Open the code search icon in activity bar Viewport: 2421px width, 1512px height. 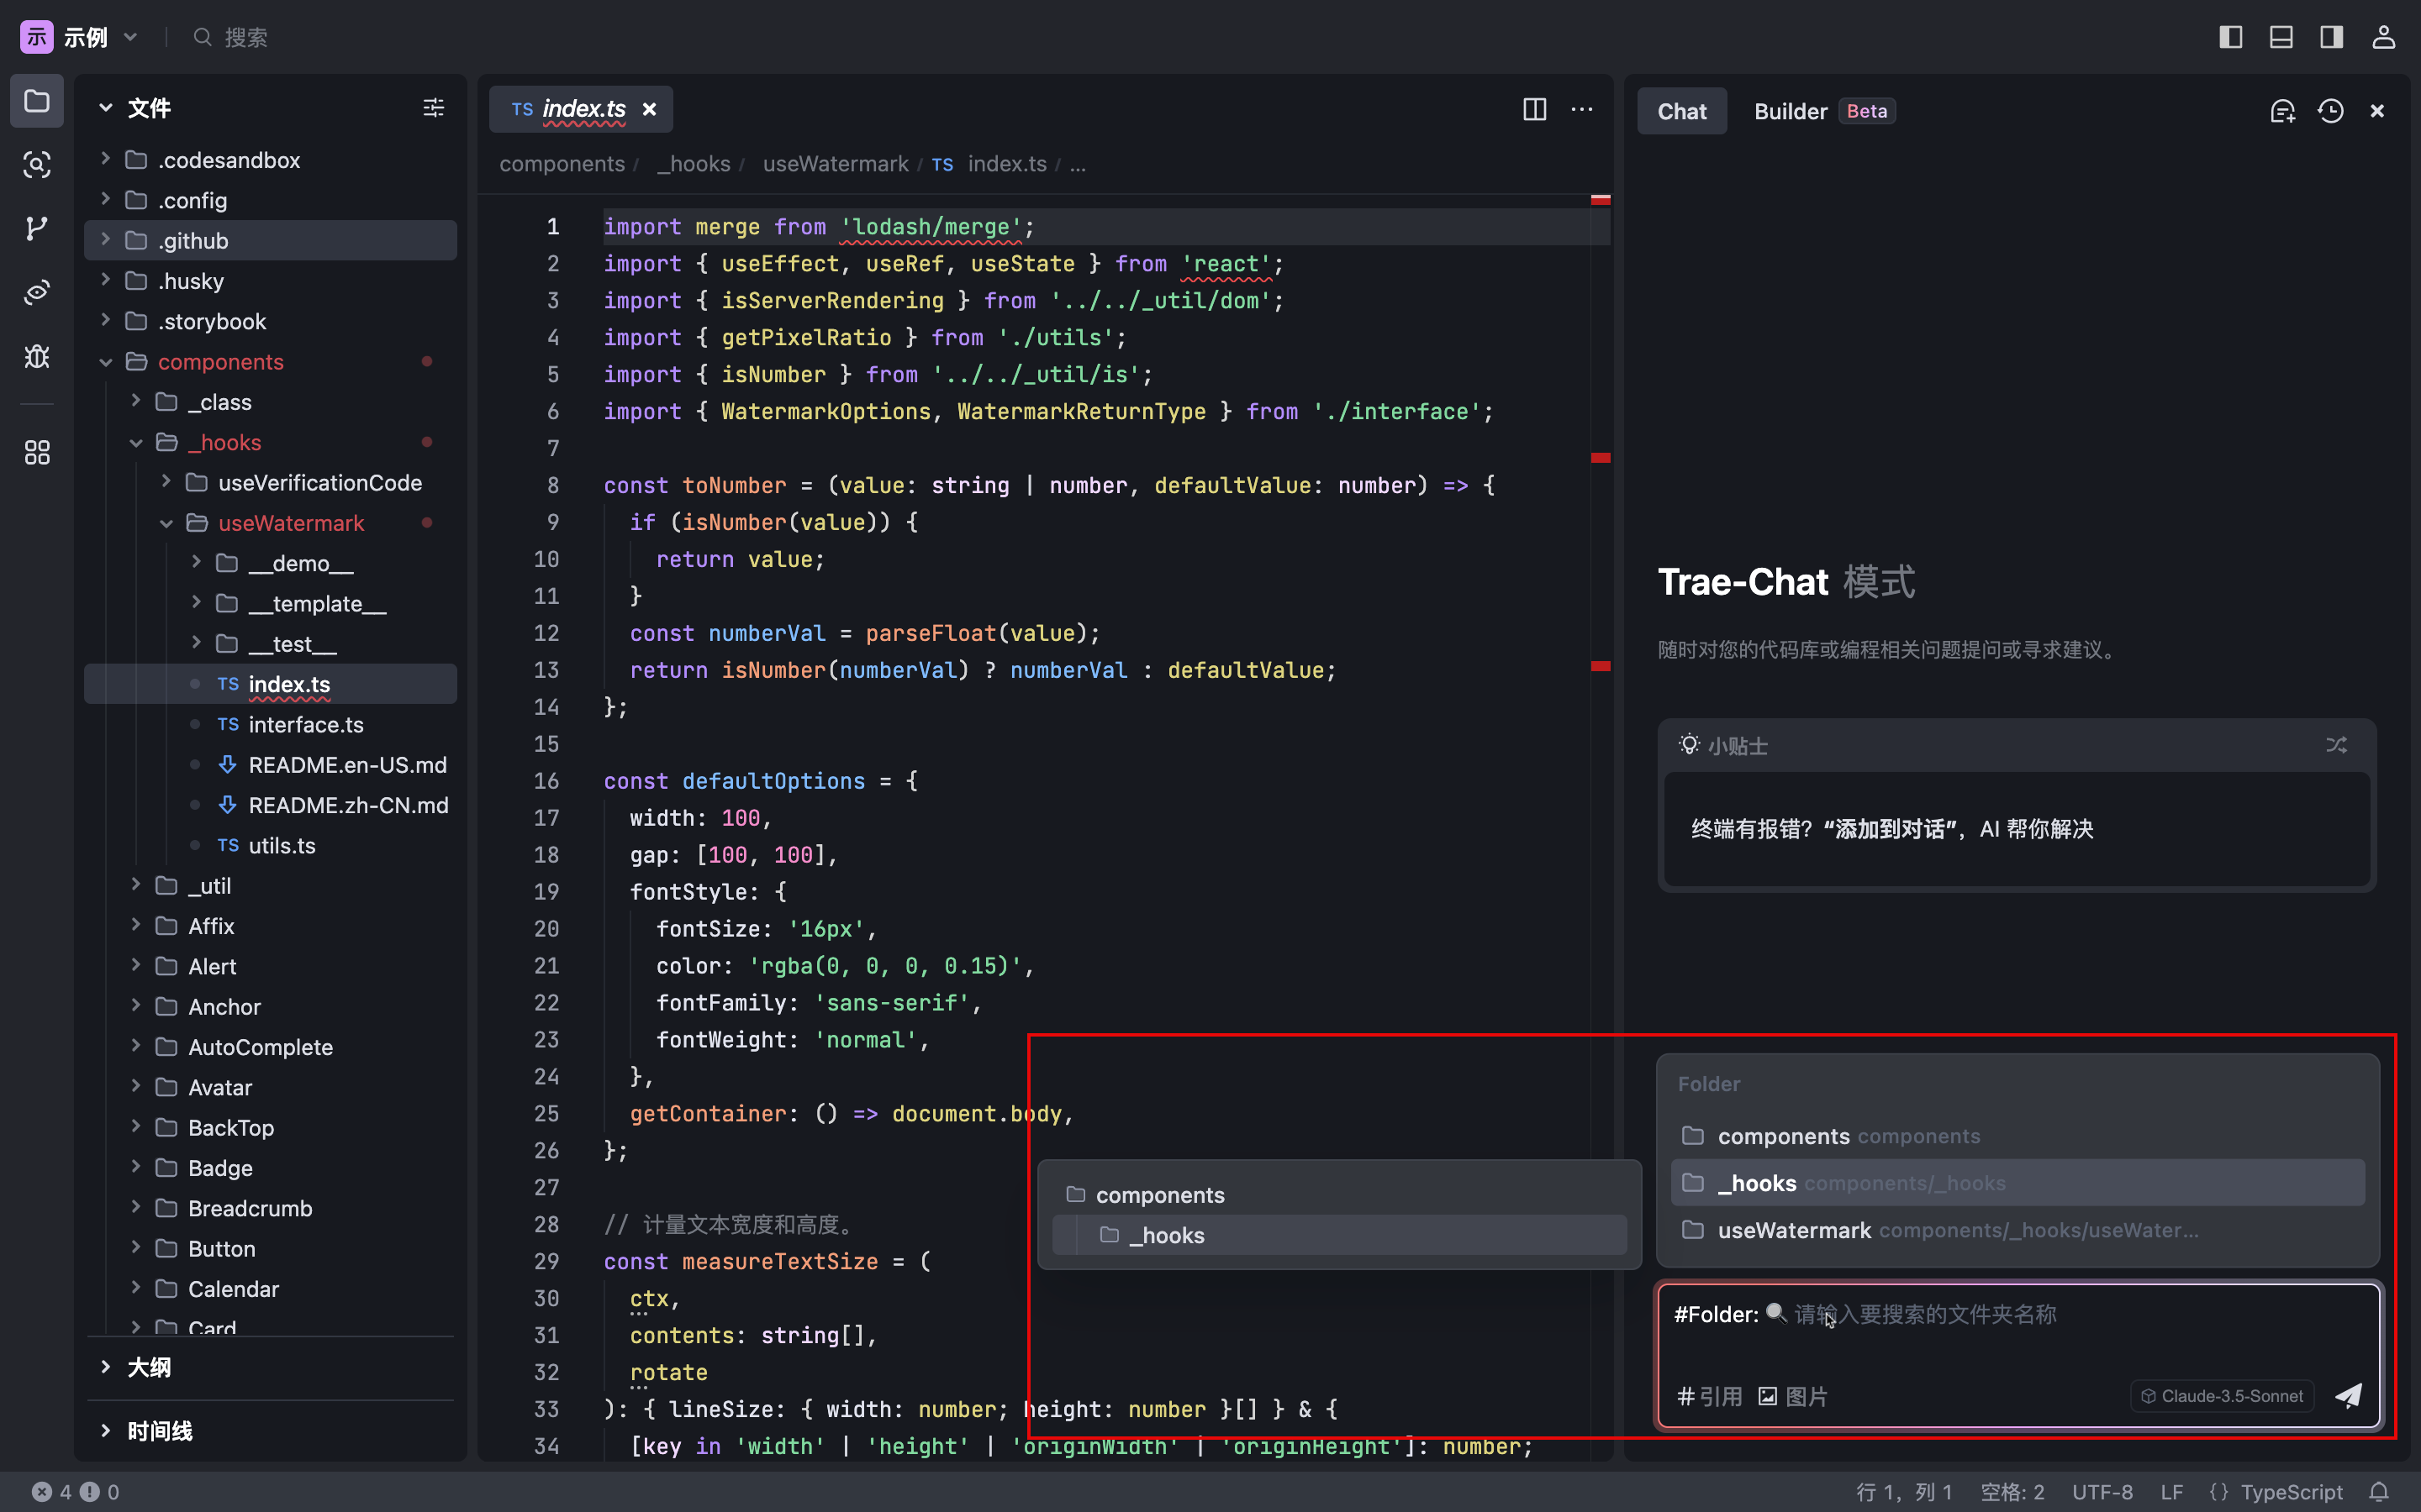click(37, 165)
